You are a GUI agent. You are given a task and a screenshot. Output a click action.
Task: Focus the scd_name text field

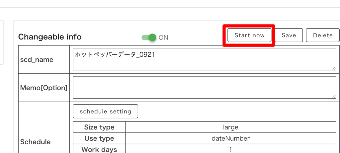pyautogui.click(x=204, y=59)
